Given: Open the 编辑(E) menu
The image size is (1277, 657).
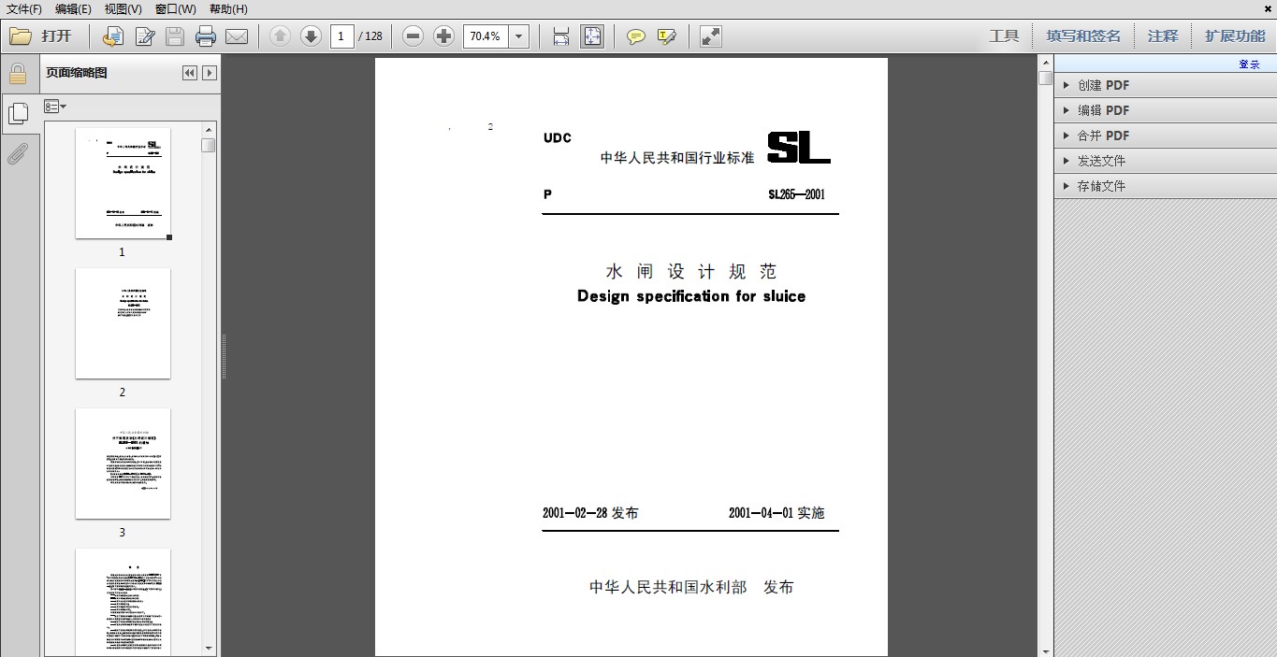Looking at the screenshot, I should pos(73,8).
